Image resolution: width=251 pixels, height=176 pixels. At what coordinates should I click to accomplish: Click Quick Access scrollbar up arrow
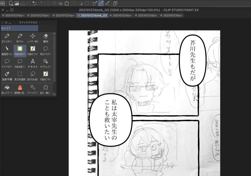pyautogui.click(x=54, y=34)
